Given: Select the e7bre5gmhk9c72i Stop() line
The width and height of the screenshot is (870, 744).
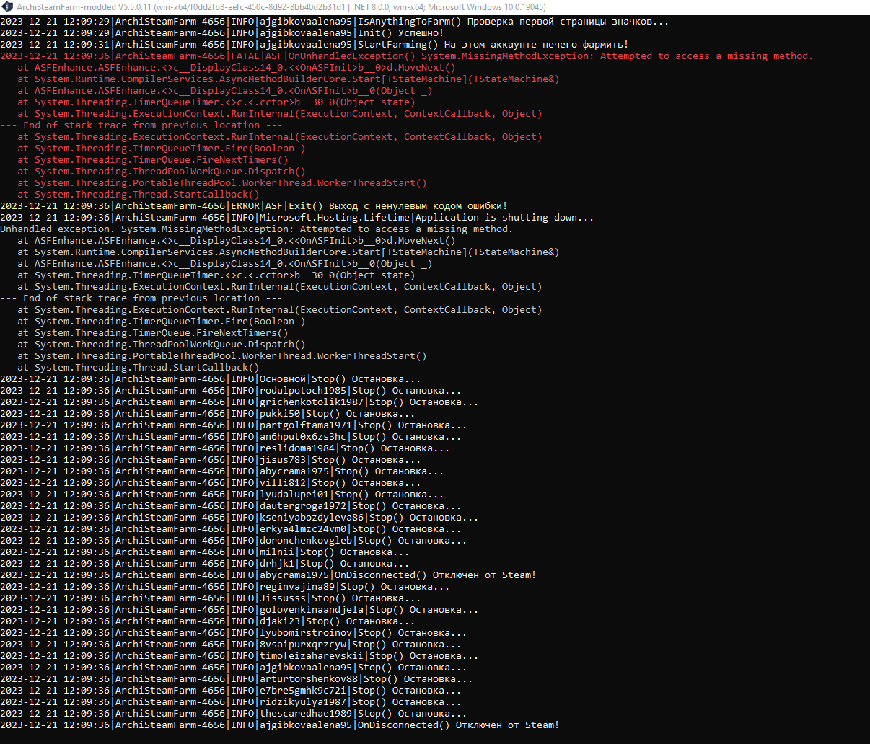Looking at the screenshot, I should coord(231,691).
